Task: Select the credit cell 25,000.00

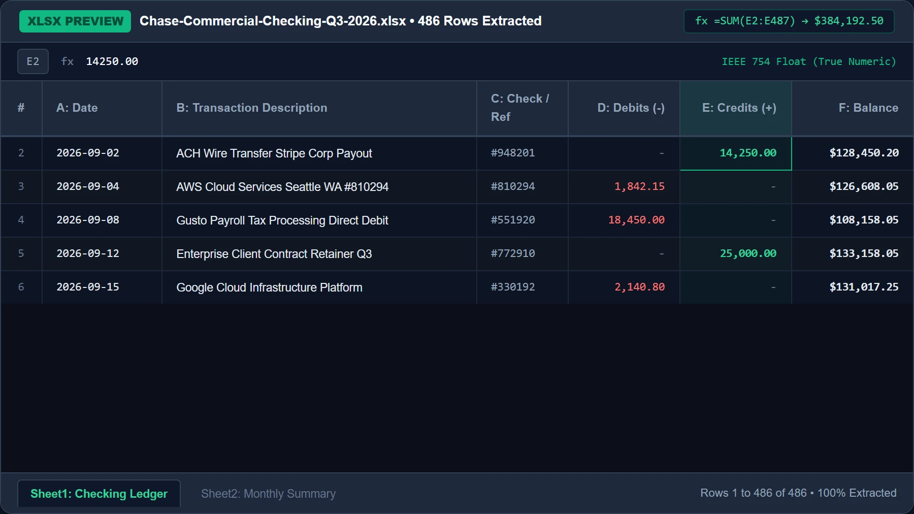Action: (x=736, y=253)
